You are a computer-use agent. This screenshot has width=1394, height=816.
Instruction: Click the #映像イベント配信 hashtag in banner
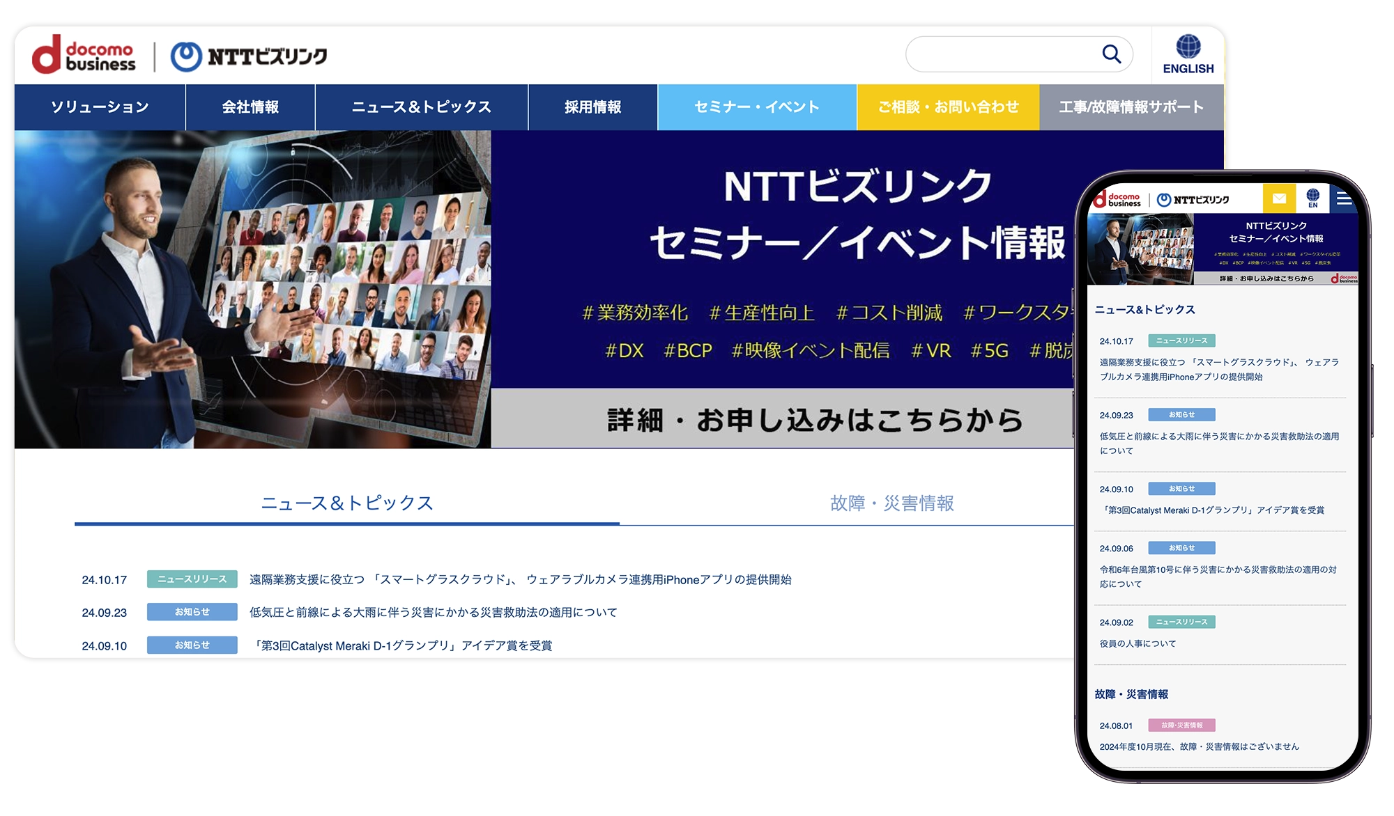[x=811, y=350]
